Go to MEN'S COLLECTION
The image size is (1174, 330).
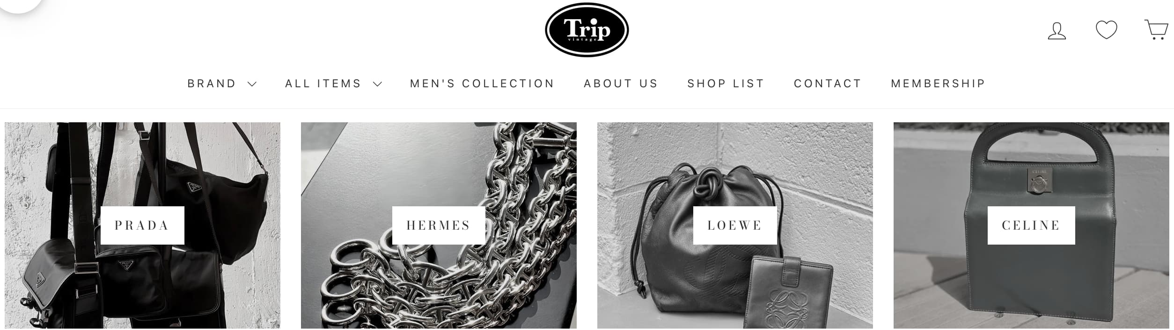point(482,84)
